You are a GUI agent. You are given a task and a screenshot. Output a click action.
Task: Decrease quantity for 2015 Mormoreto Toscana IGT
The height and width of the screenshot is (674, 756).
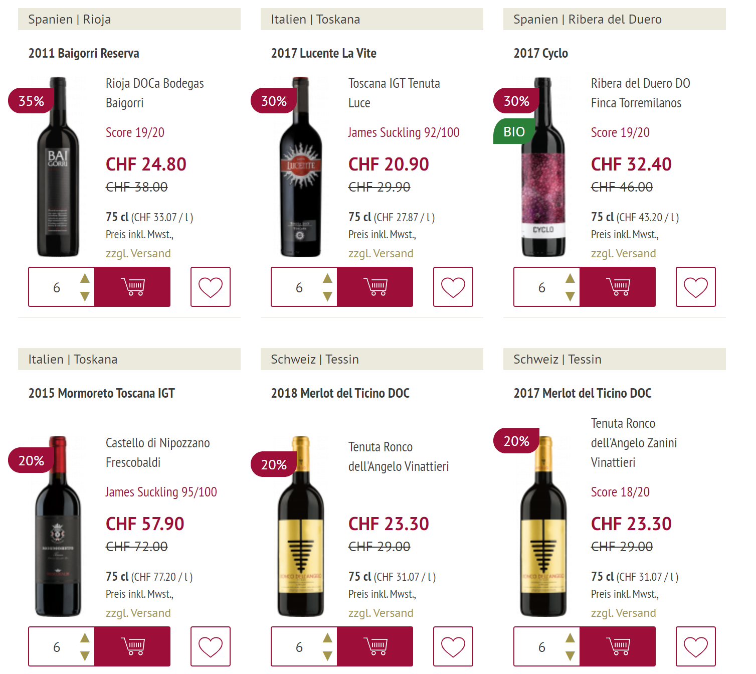tap(85, 656)
